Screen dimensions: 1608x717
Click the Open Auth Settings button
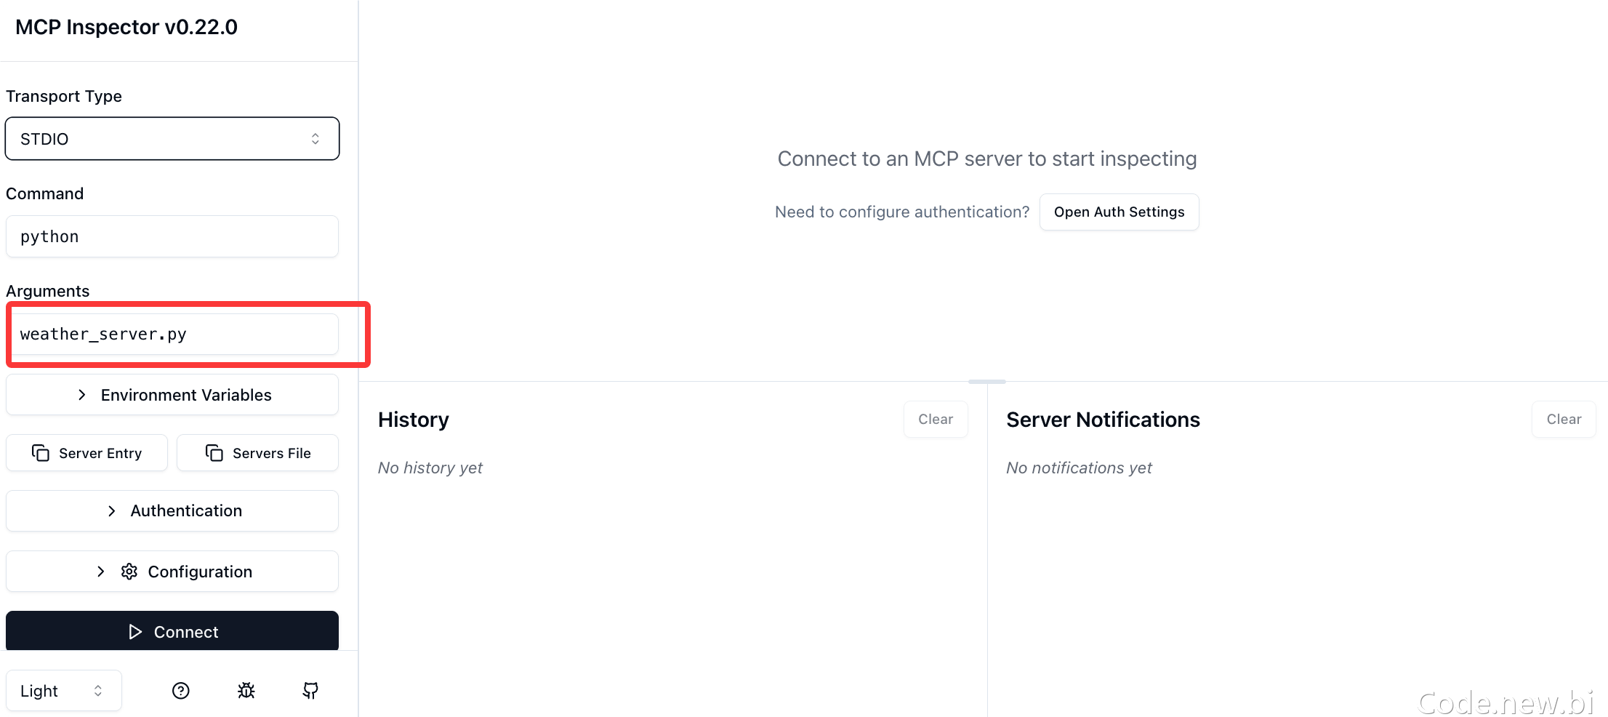tap(1119, 212)
